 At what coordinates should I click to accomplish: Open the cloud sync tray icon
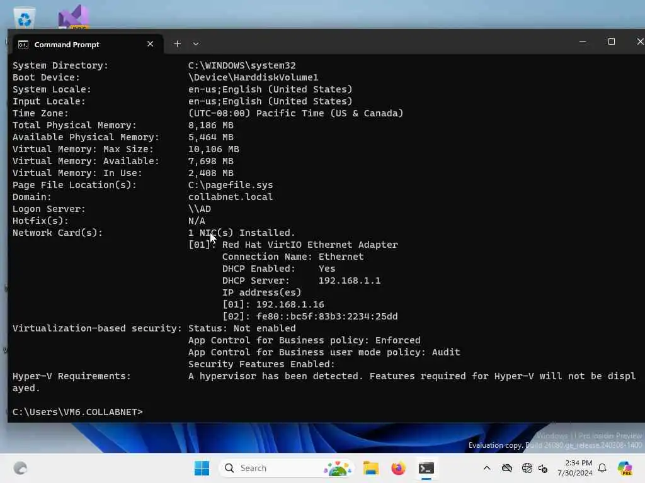(x=507, y=468)
